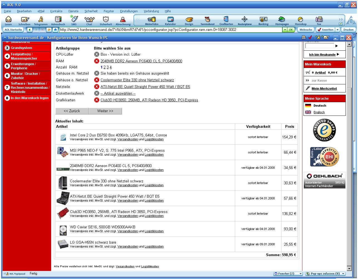358x279 pixels.
Task: Click the AOL Startseite button
Action: coord(13,30)
